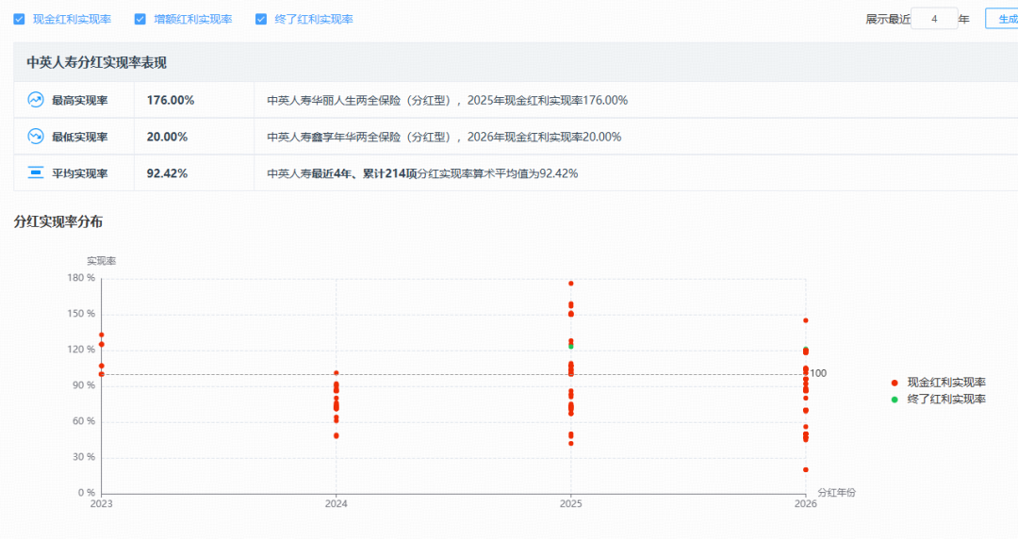The width and height of the screenshot is (1018, 539).
Task: Click the highest 2025 data point at 176%
Action: (x=570, y=284)
